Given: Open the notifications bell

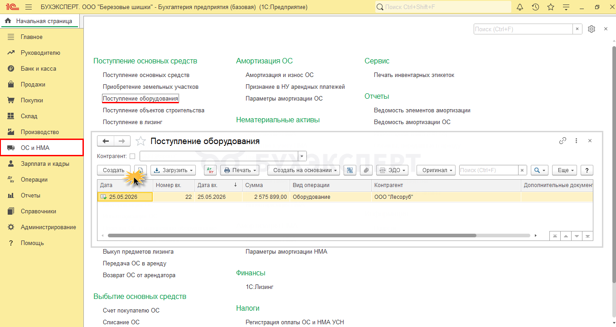Looking at the screenshot, I should tap(520, 7).
